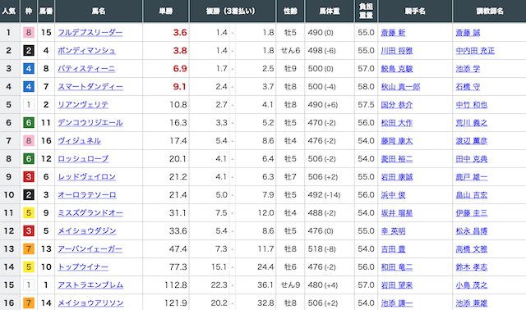Select win odds value 3.6

(180, 33)
